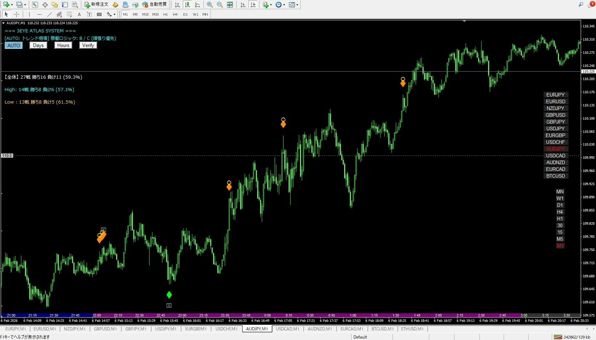Open the tile windows layout icon

tap(230, 5)
